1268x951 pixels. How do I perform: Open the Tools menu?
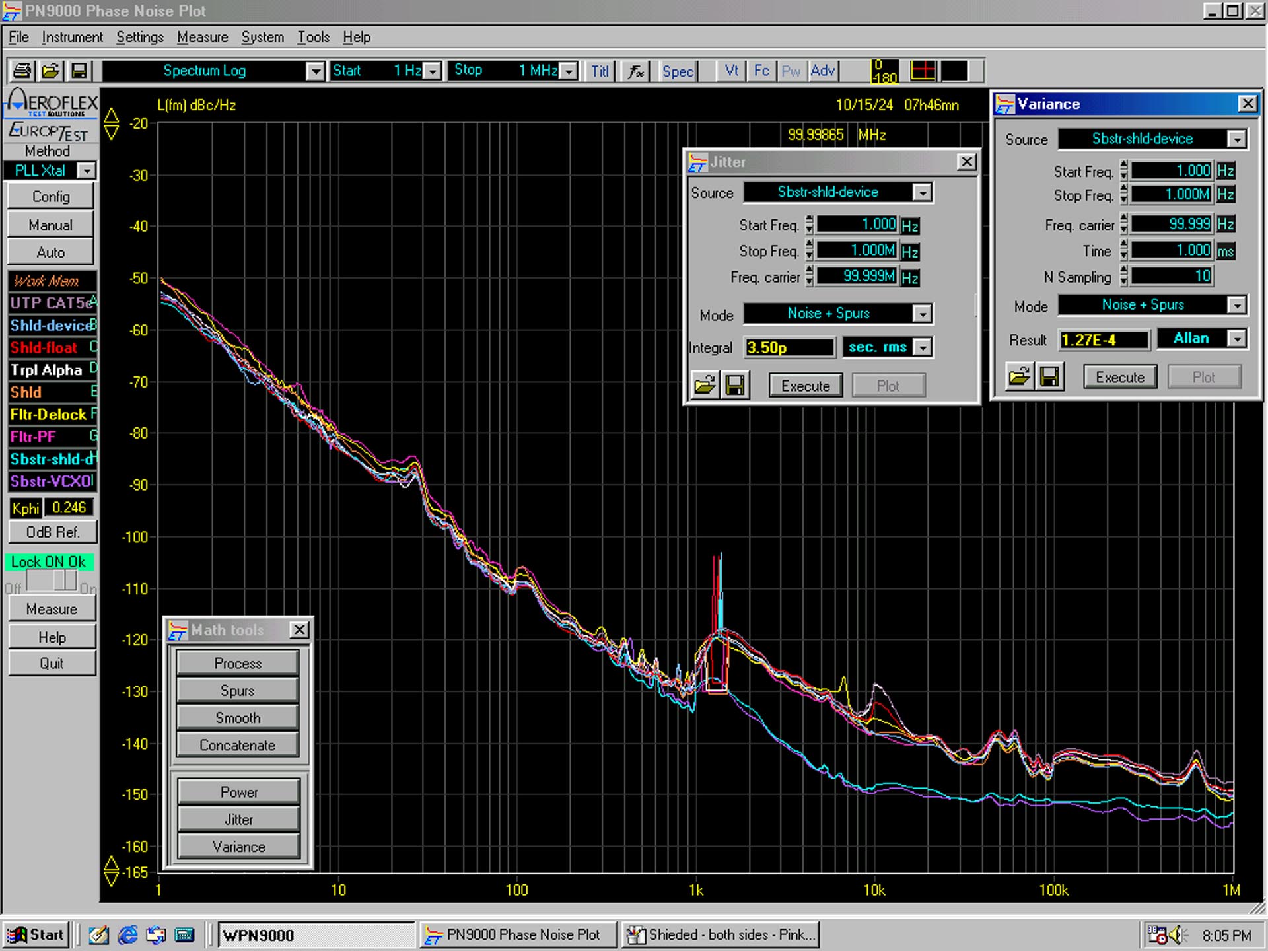[313, 38]
